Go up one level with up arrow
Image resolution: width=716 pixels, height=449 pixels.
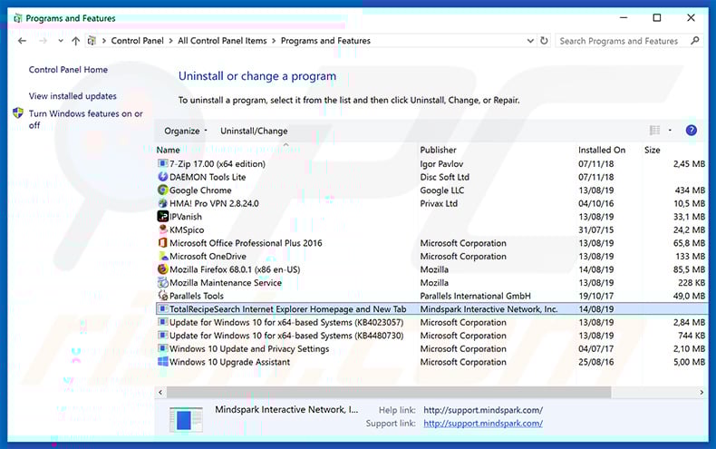tap(76, 41)
